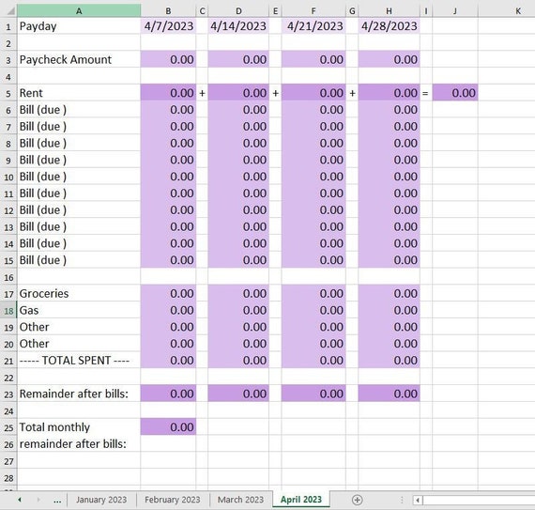Screen dimensions: 535x510
Task: Click Paycheck Amount cell under 4/14/2023
Action: 238,59
